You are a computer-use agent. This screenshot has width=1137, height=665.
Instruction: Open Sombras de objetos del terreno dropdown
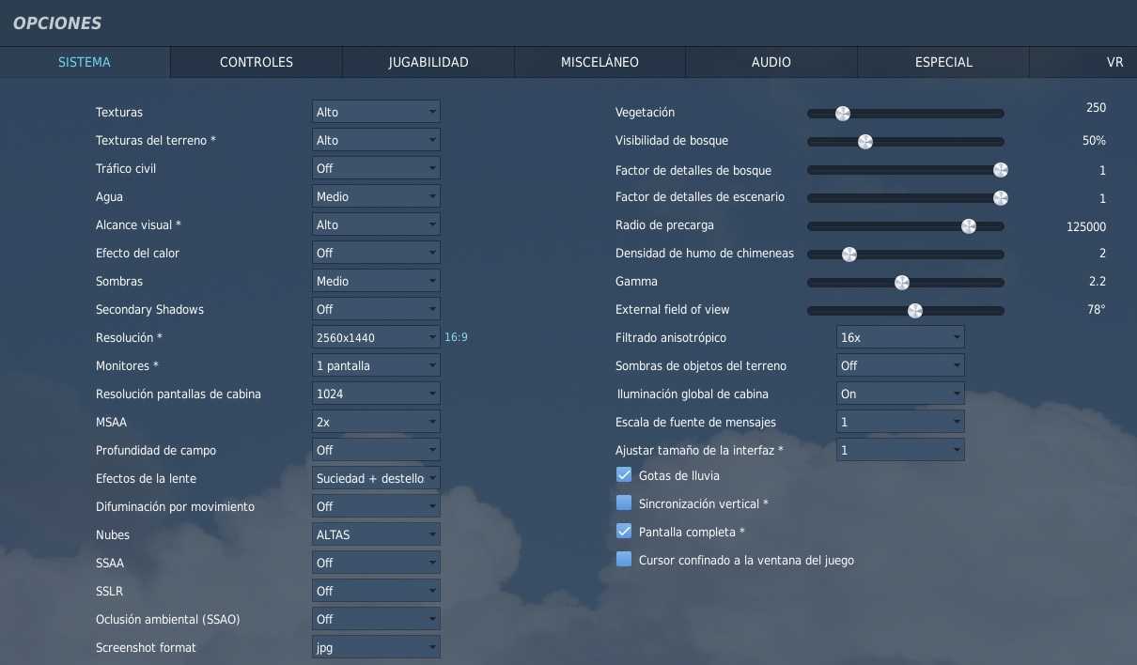(x=900, y=365)
